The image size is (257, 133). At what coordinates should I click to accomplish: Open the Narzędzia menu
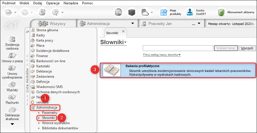71,3
